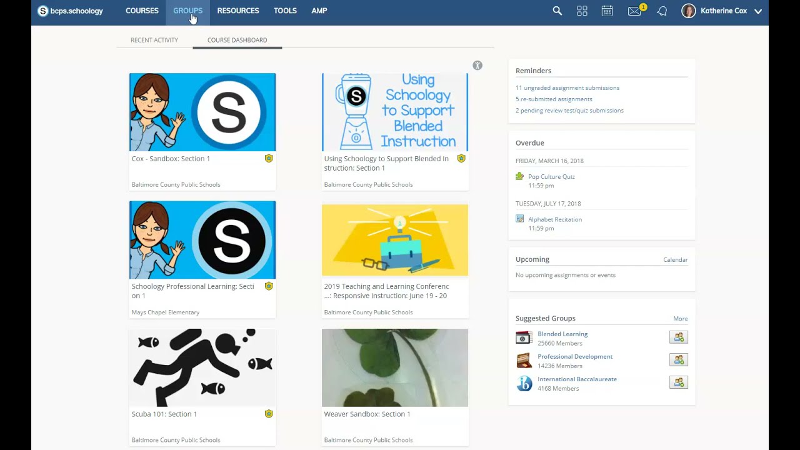This screenshot has height=450, width=800.
Task: Click More in the Suggested Groups section
Action: (x=680, y=318)
